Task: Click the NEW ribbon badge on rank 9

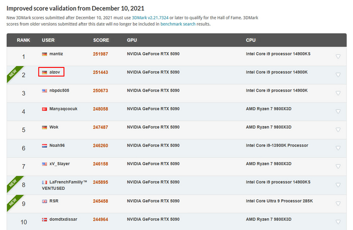Action: click(x=13, y=202)
